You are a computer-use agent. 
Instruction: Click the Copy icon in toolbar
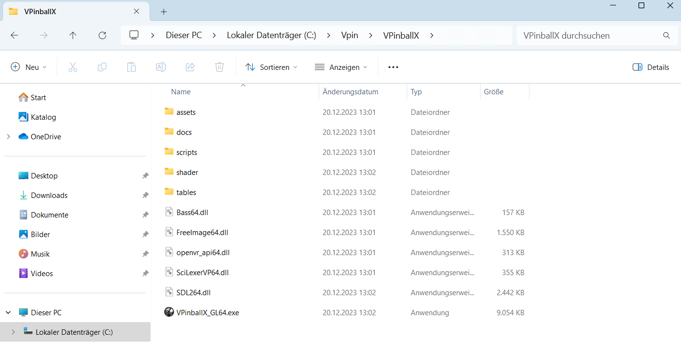point(102,67)
